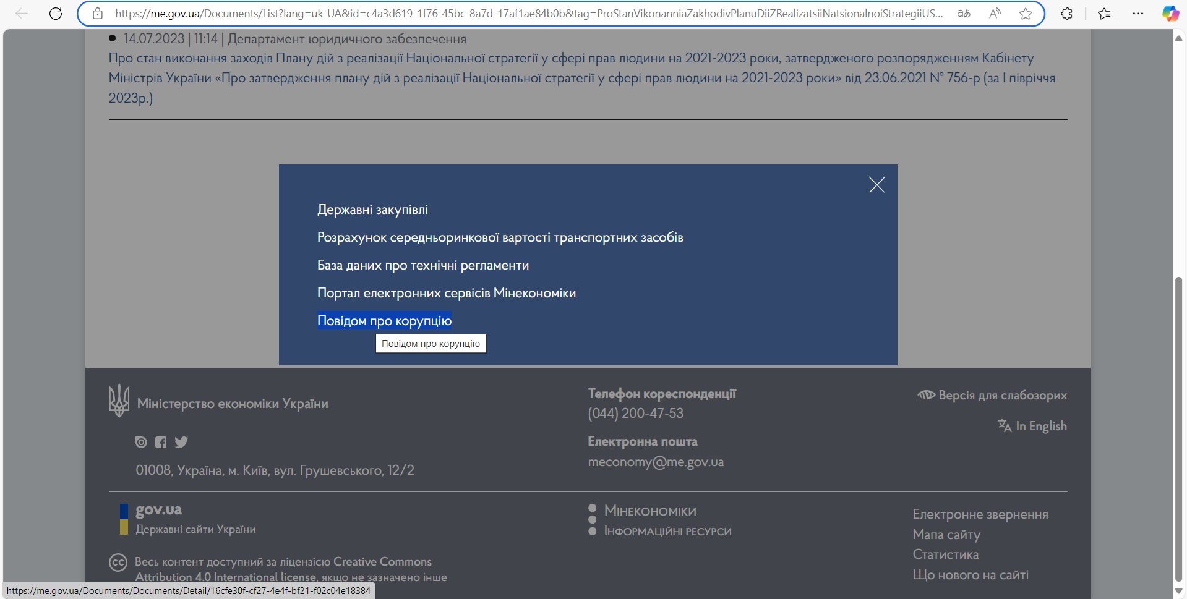Add page to favorites with star icon

point(1026,14)
